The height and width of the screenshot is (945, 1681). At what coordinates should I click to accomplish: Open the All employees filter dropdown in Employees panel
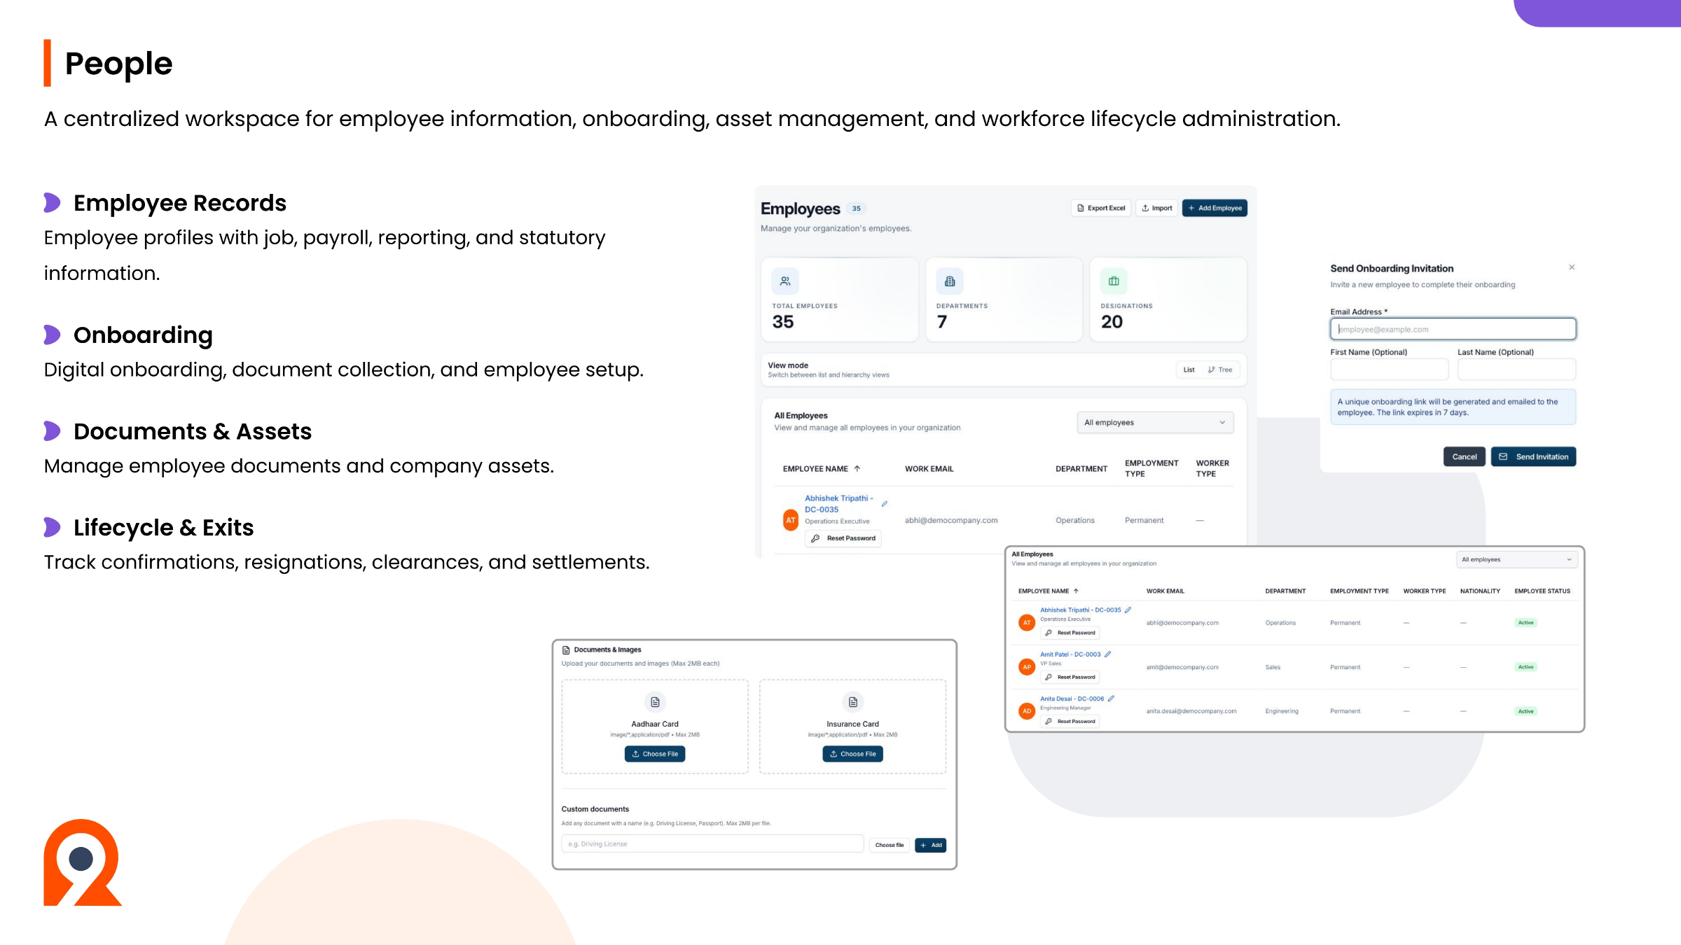coord(1155,422)
